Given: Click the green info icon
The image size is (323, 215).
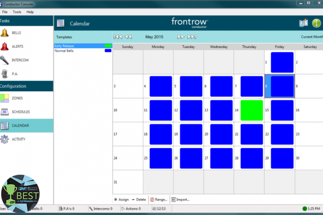Looking at the screenshot, I should click(317, 23).
